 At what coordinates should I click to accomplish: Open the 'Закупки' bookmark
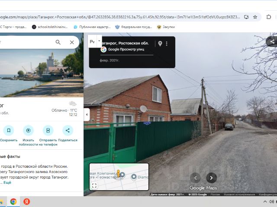click(166, 27)
